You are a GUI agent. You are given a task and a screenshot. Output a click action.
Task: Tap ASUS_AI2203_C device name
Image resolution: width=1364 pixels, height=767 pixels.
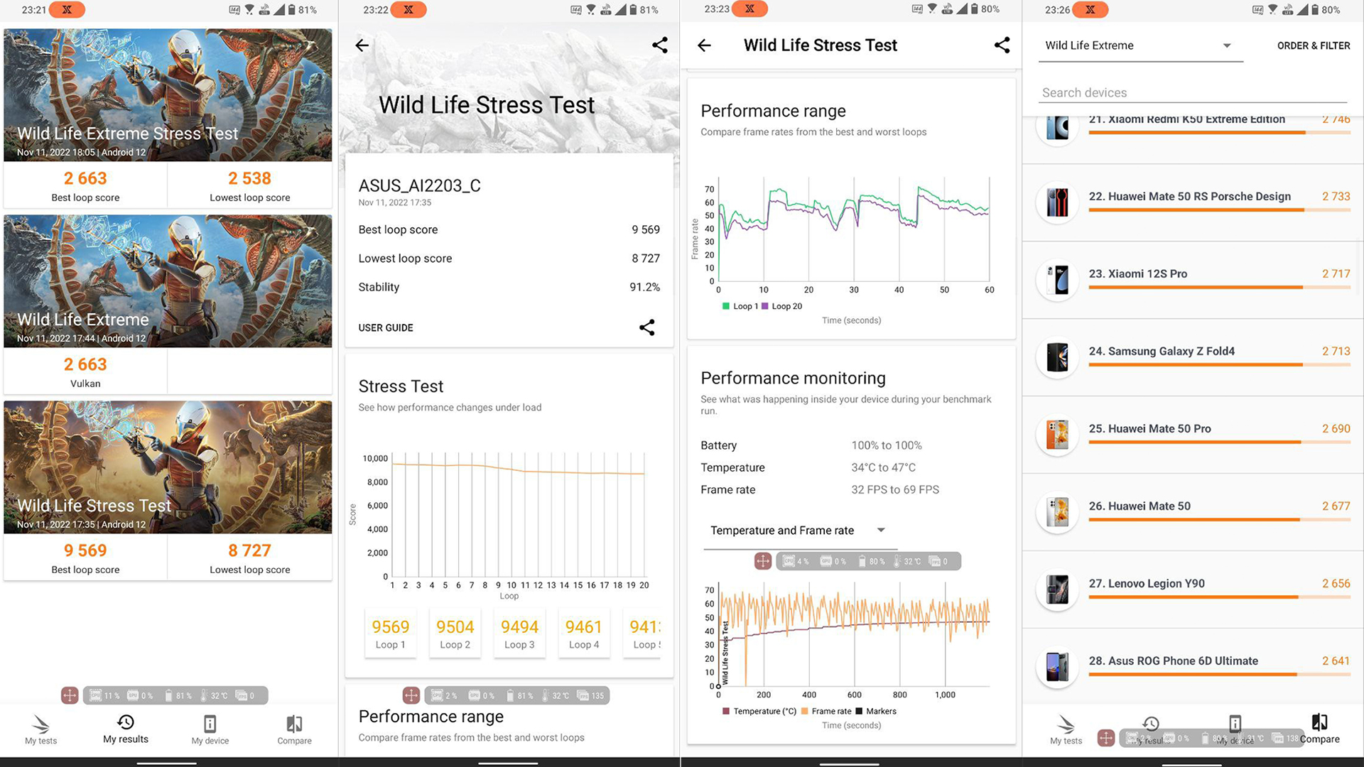tap(420, 186)
